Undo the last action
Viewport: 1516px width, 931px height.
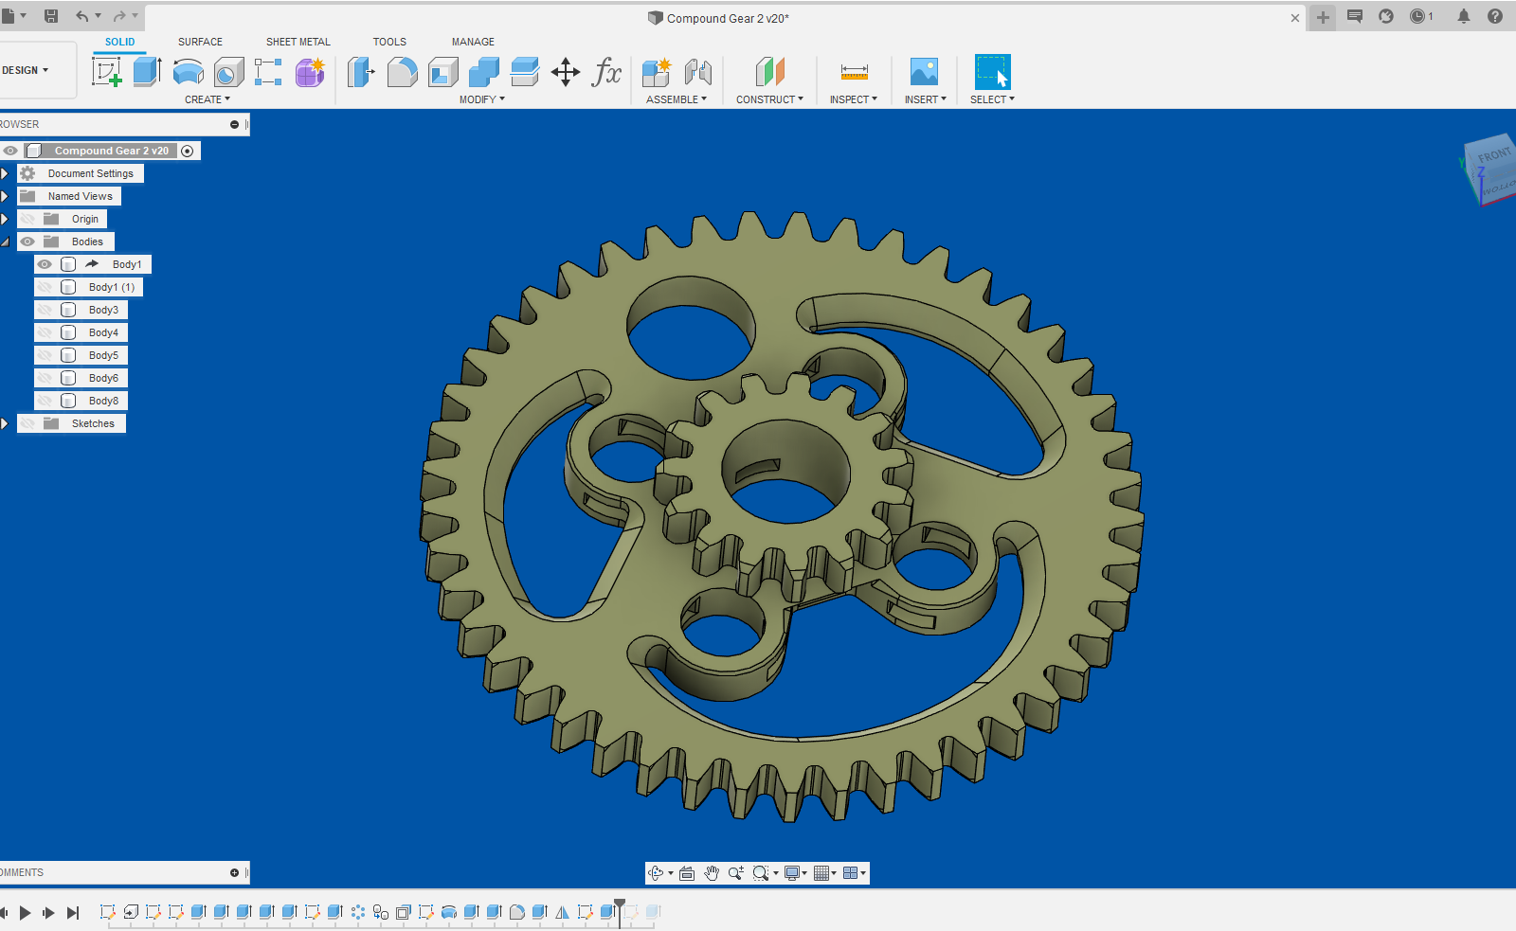click(82, 16)
